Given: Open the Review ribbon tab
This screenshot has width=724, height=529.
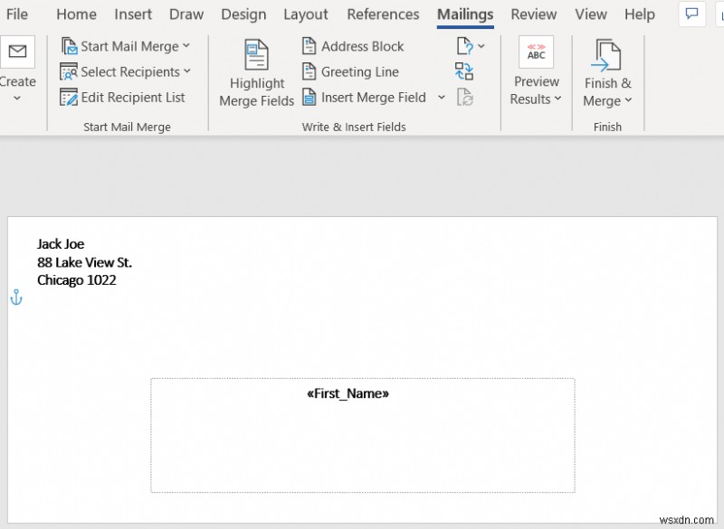Looking at the screenshot, I should coord(533,14).
